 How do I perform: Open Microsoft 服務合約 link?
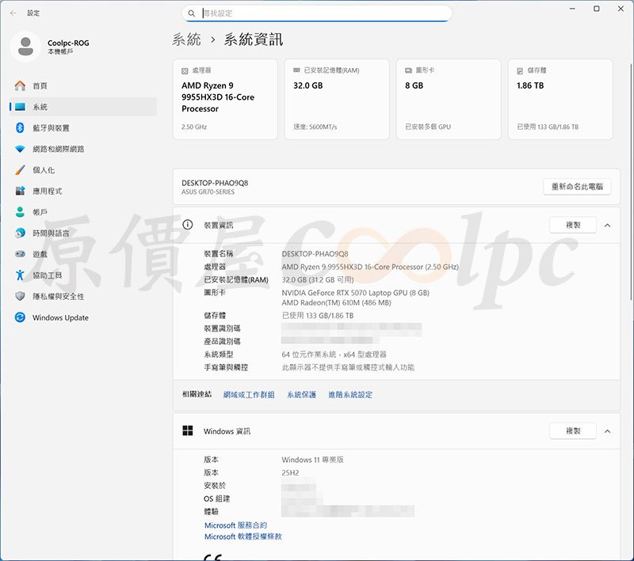[235, 525]
